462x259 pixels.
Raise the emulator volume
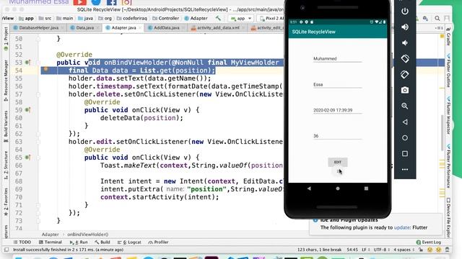pyautogui.click(x=405, y=27)
